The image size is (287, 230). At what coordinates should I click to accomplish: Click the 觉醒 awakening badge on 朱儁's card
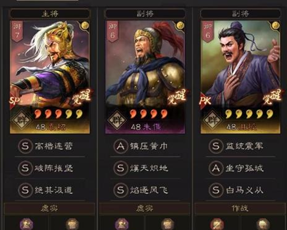pyautogui.click(x=177, y=97)
